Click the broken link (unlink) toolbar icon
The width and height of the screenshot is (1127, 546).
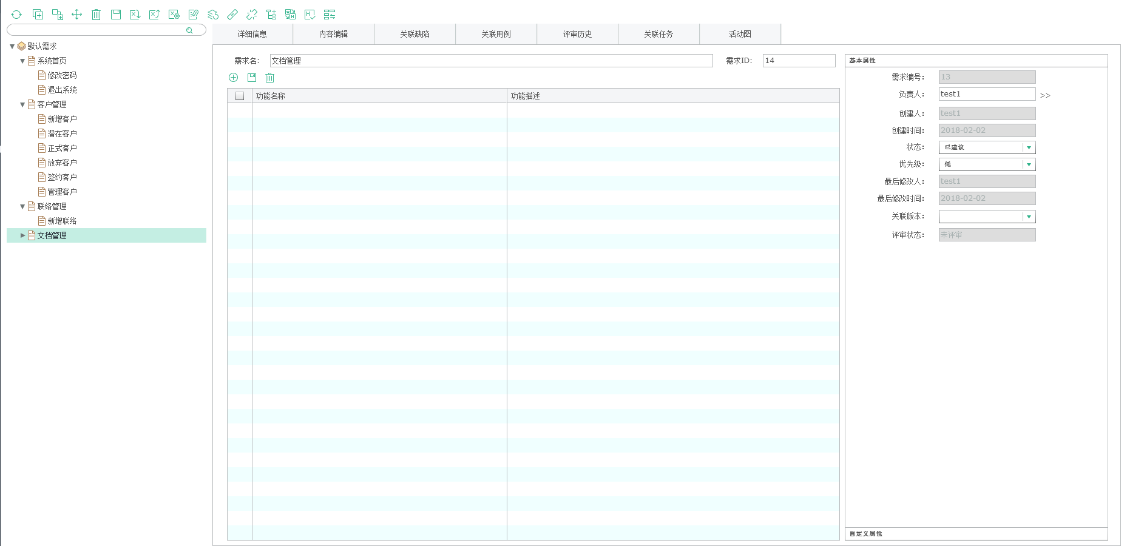pos(252,15)
